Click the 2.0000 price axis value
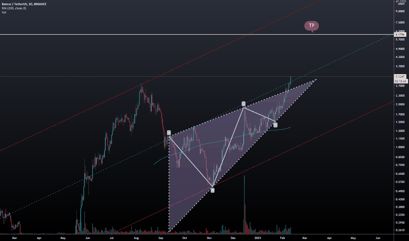This screenshot has height=241, width=409. (x=400, y=104)
